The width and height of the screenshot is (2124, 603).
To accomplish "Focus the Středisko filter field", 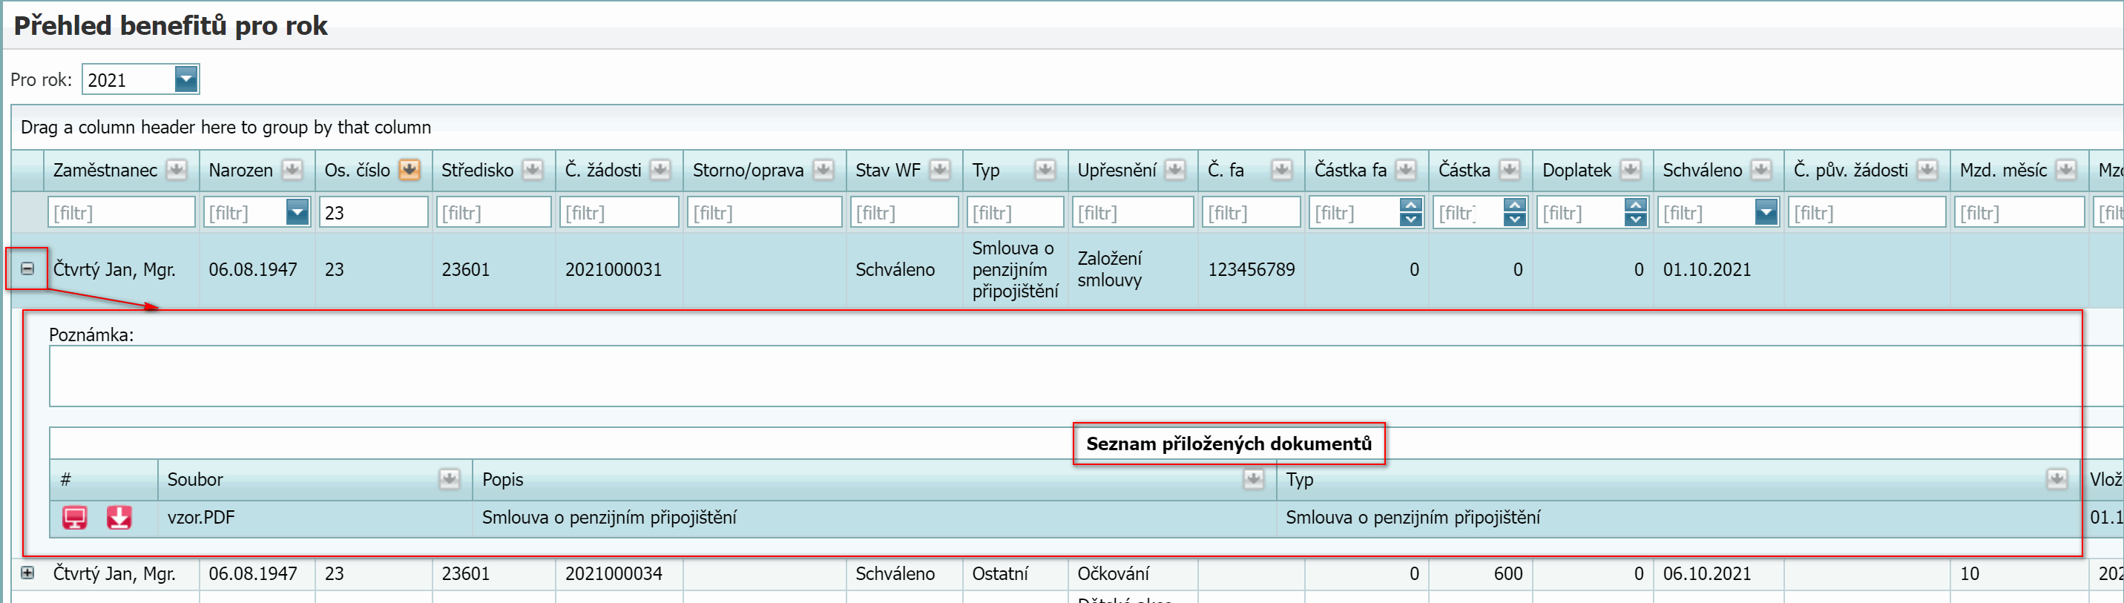I will [494, 213].
